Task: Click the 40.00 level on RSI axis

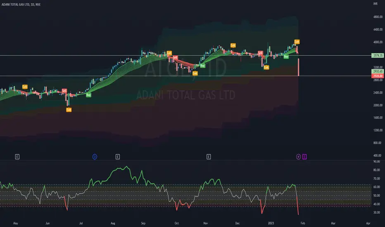Action: point(377,204)
